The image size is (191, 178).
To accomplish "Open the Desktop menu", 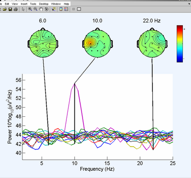I will [x=43, y=4].
